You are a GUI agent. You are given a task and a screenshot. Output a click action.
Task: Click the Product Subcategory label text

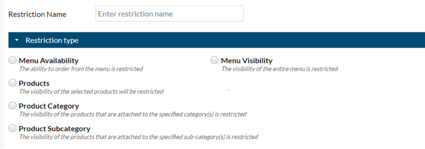point(54,128)
